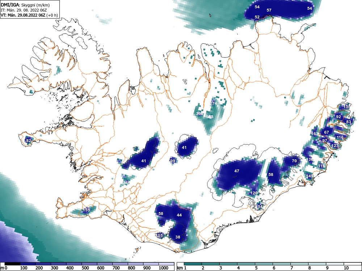Screen dimensions: 362x271
Task: Click the "10" tick on the kilometer legend
Action: pyautogui.click(x=346, y=268)
